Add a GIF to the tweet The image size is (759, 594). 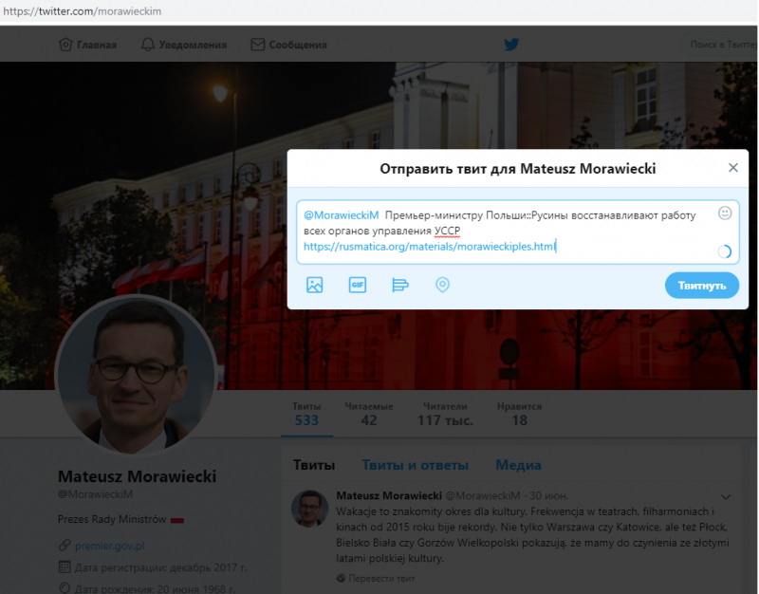(358, 285)
